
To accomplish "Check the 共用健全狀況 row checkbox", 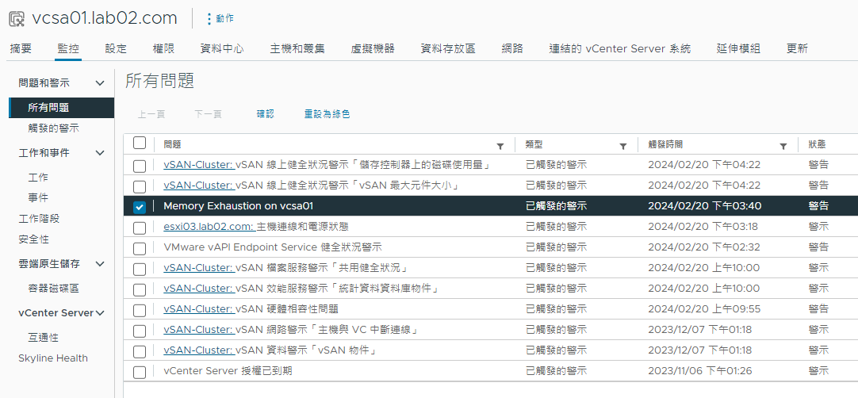I will tap(140, 269).
